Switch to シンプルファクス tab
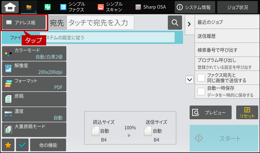This screenshot has width=260, height=153. tap(72, 7)
